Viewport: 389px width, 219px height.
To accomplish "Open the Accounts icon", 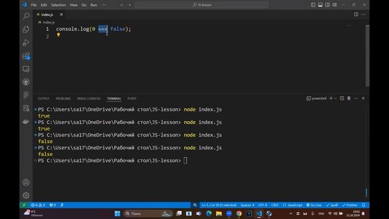I will click(x=26, y=182).
